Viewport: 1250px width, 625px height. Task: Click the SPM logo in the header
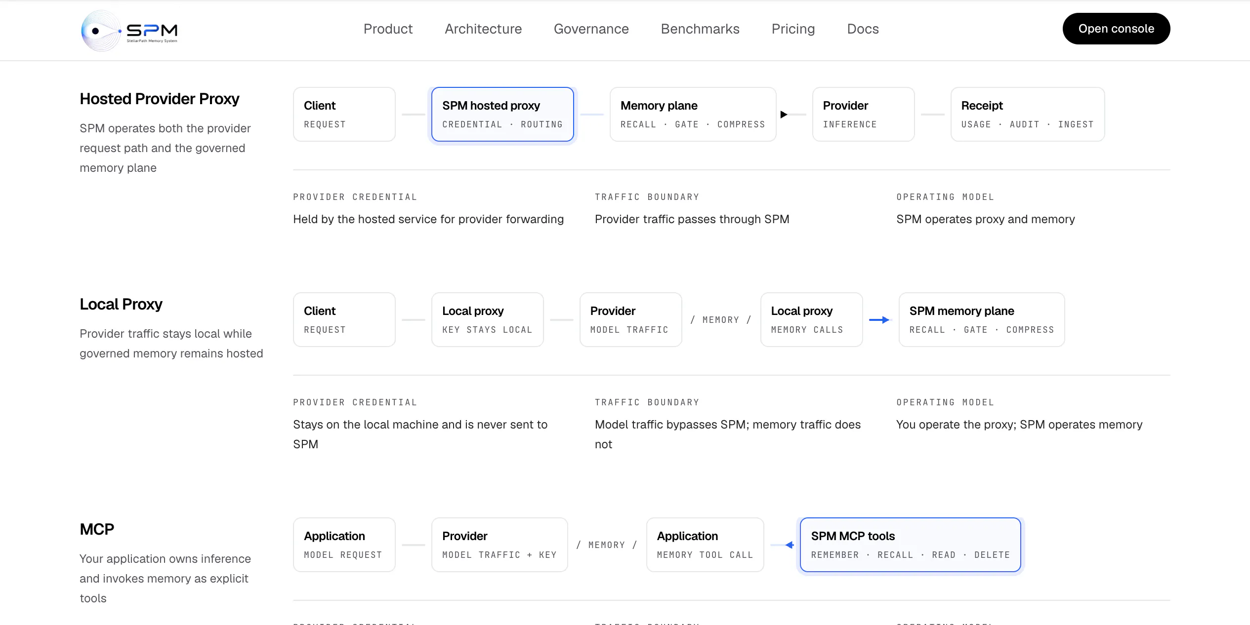click(x=129, y=31)
